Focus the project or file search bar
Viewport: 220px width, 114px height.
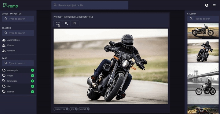[x=90, y=5]
